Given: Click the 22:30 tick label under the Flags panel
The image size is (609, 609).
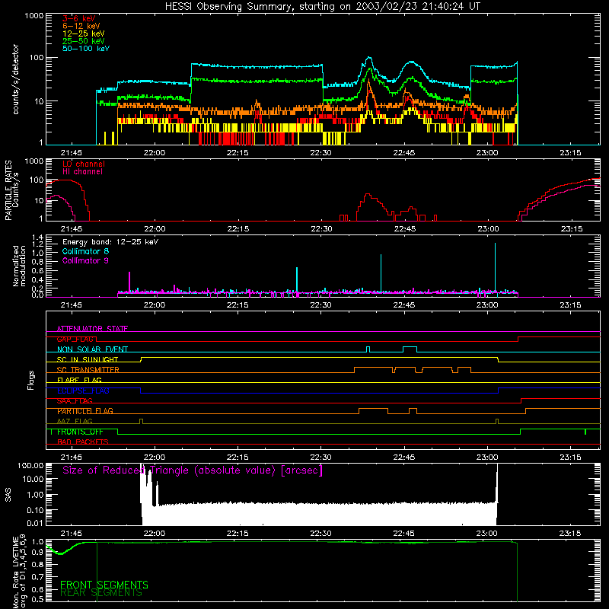Looking at the screenshot, I should (320, 458).
